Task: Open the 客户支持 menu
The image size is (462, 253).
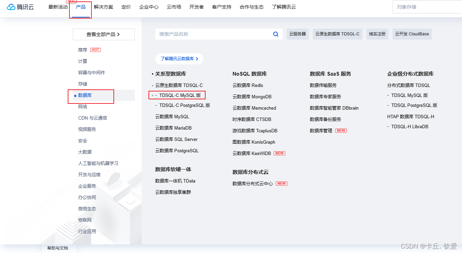Action: click(222, 7)
